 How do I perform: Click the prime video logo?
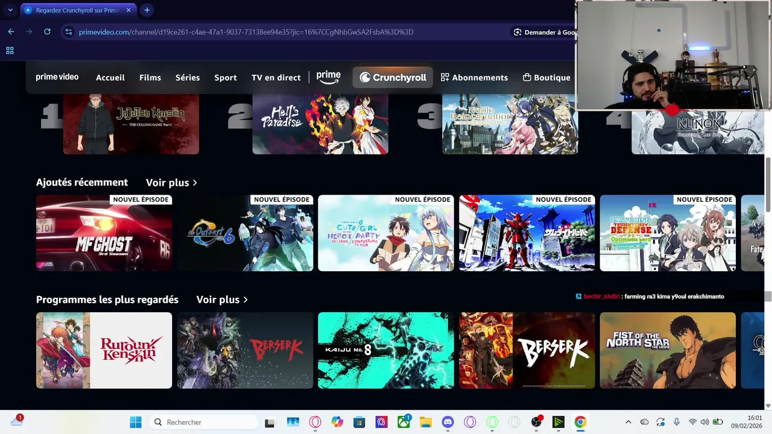click(57, 77)
